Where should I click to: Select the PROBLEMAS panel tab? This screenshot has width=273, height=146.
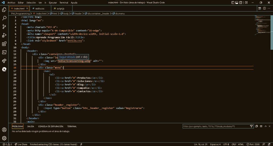tap(18, 126)
